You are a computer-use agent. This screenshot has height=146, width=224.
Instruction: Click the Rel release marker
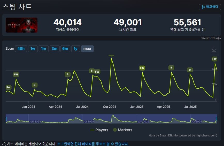click(x=9, y=87)
